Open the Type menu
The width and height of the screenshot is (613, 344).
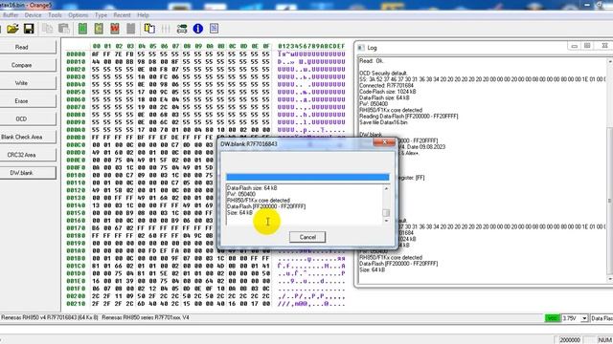[x=101, y=15]
